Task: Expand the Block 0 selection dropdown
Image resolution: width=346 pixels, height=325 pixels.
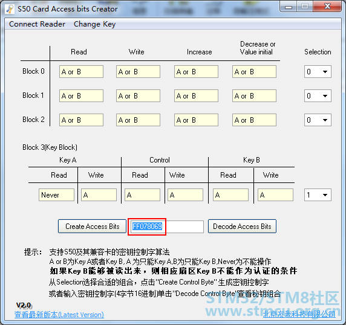Action: tap(318, 72)
